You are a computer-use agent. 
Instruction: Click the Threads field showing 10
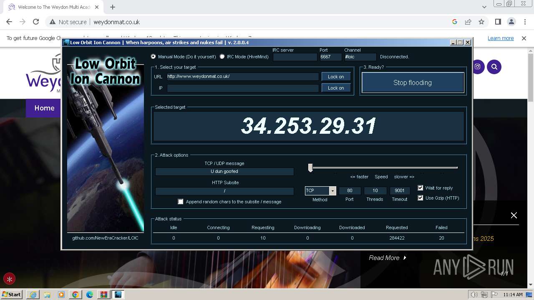(x=375, y=190)
